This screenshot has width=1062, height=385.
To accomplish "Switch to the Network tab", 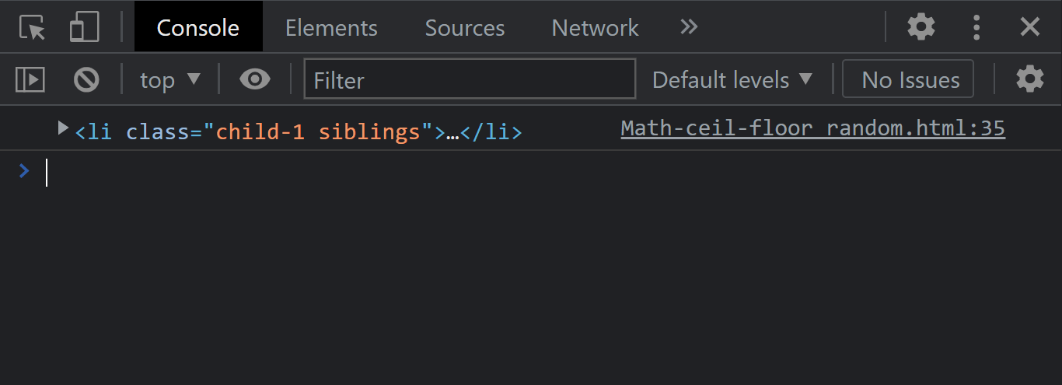I will pyautogui.click(x=595, y=28).
